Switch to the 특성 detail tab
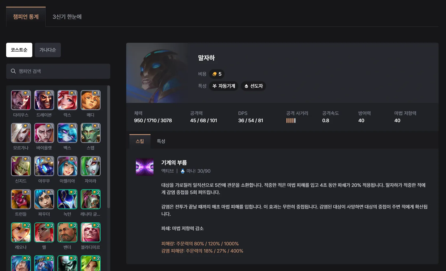446x271 pixels. (161, 141)
